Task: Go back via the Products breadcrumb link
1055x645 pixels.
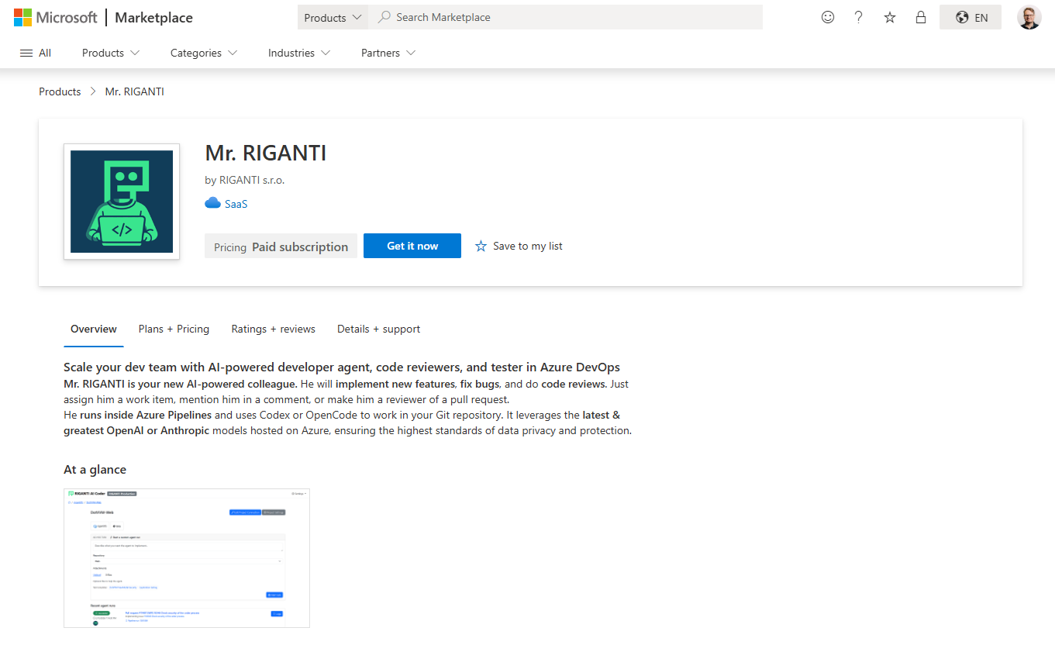Action: (x=60, y=91)
